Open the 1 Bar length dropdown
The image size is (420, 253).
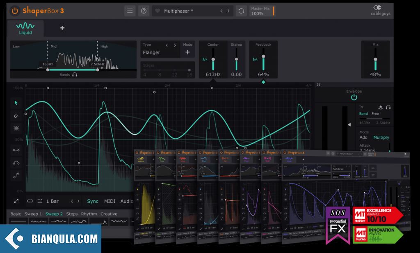coord(52,201)
